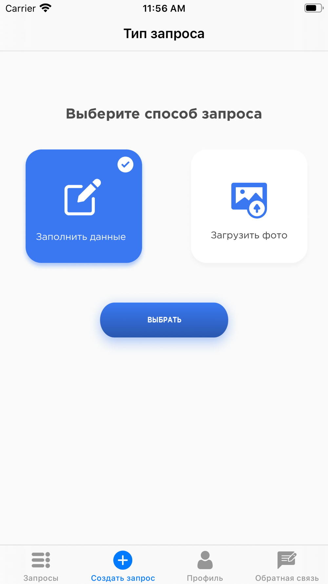The width and height of the screenshot is (328, 584).
Task: Tap the Обратная связь chat icon
Action: pos(287,560)
